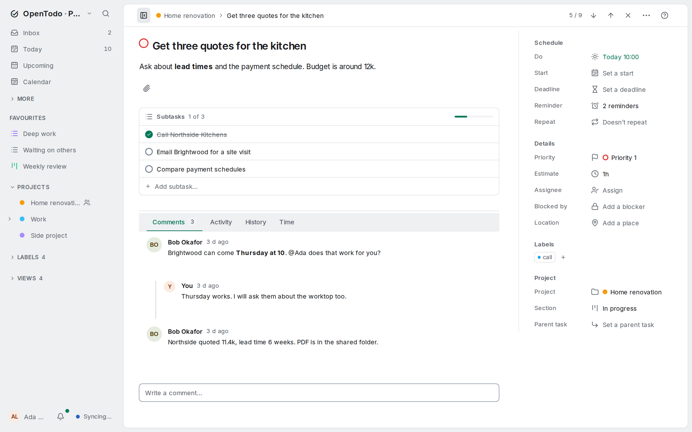Click the call label chip

coord(545,257)
